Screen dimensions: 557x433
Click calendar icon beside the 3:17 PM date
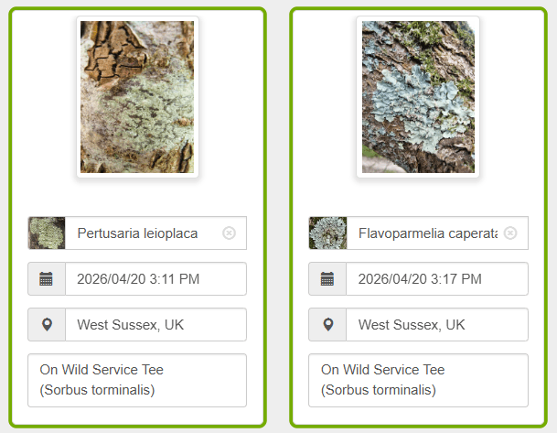click(327, 279)
